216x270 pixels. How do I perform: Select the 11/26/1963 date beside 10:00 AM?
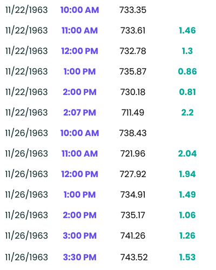point(26,133)
